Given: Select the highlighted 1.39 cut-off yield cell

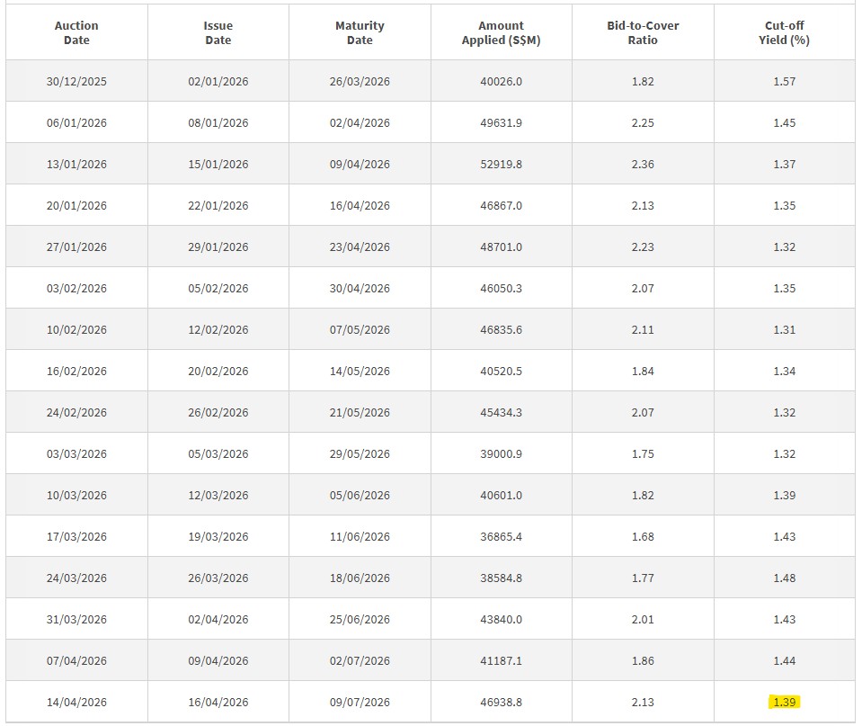Looking at the screenshot, I should point(784,701).
